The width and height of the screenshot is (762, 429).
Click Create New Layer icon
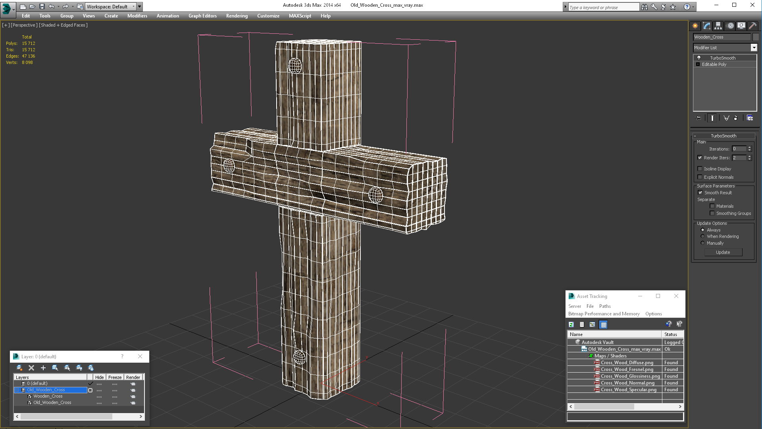19,368
